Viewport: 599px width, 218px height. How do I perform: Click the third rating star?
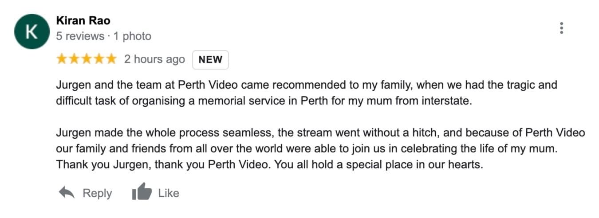tap(87, 59)
